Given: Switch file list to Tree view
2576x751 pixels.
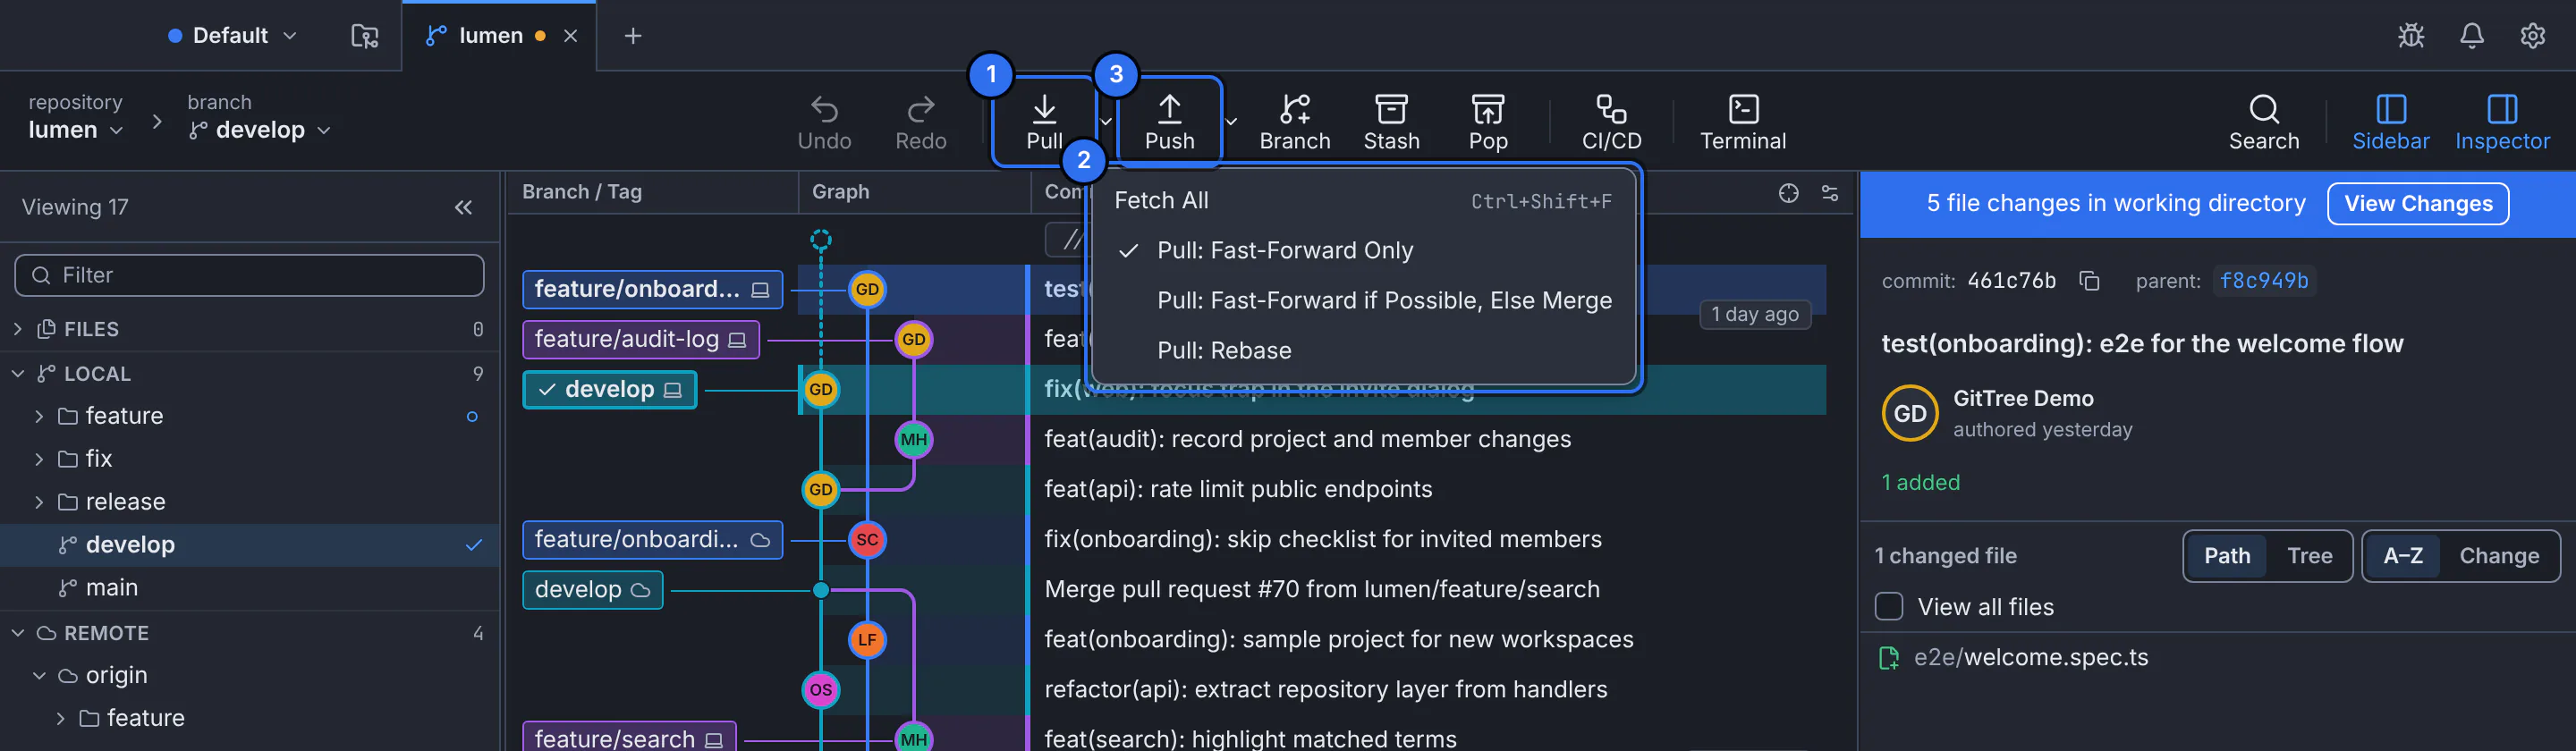Looking at the screenshot, I should point(2309,556).
